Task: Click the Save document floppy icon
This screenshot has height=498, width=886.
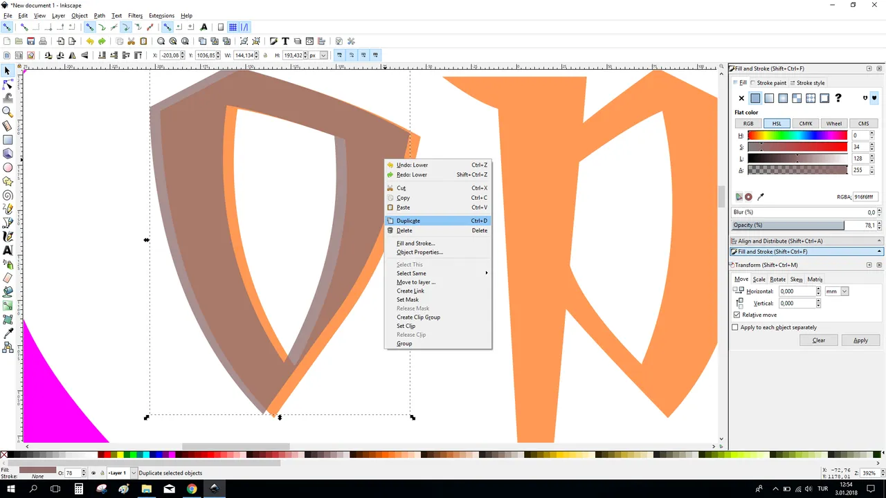Action: 30,41
